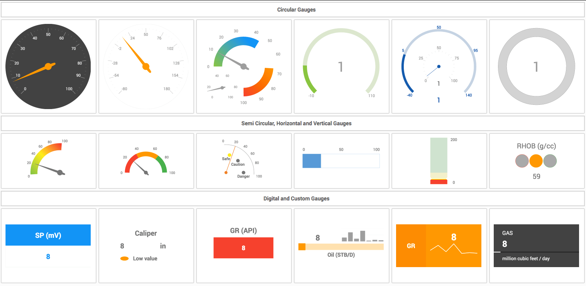Click the orange GR label tile
The width and height of the screenshot is (586, 286).
411,246
